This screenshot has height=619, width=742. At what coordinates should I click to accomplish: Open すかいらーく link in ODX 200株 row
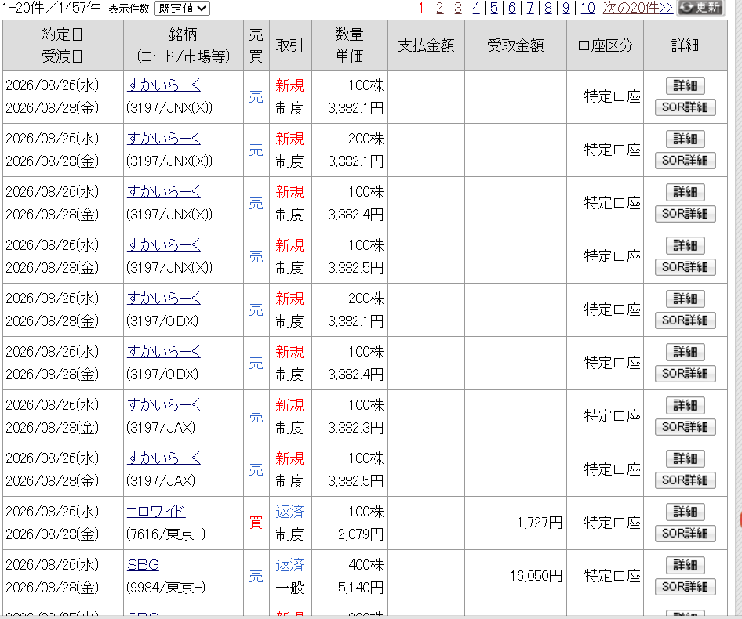[164, 299]
